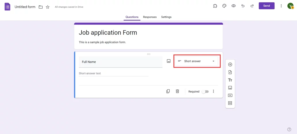The image size is (297, 134).
Task: Edit the Job application Form title
Action: pos(108,32)
